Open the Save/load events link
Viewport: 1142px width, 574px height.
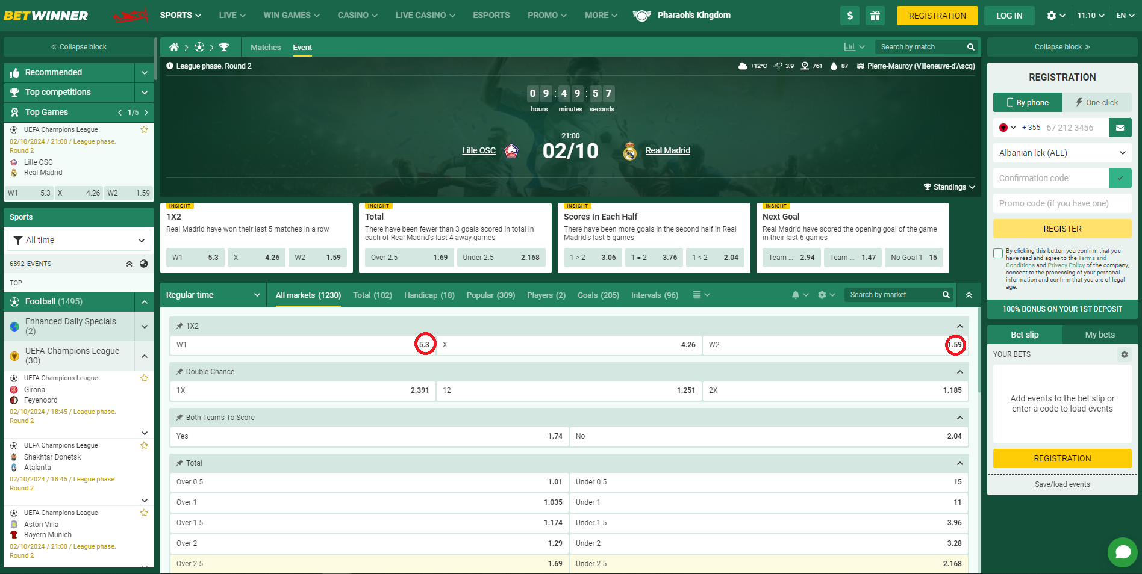pyautogui.click(x=1062, y=484)
